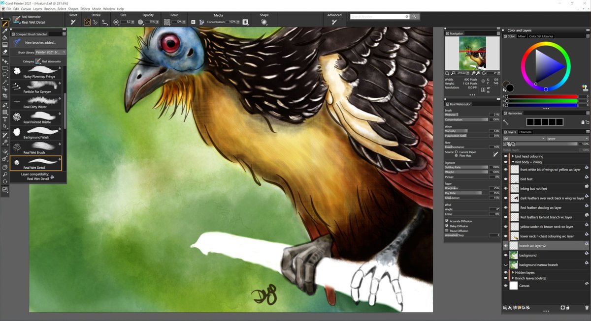Toggle the Delay Diffusion checkbox
591x321 pixels.
pyautogui.click(x=447, y=226)
